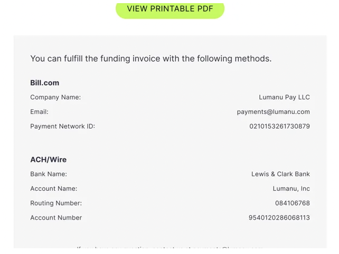Click the account number 9540120286068113
This screenshot has width=339, height=254.
[279, 218]
